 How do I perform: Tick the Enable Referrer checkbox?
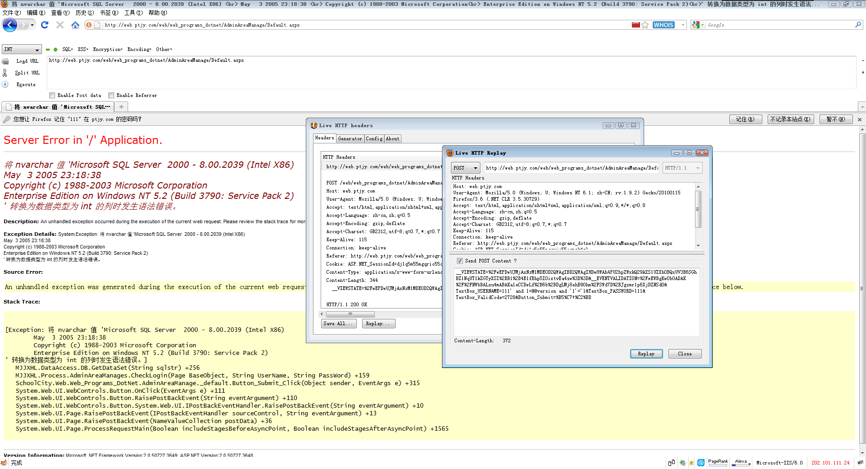pos(111,95)
